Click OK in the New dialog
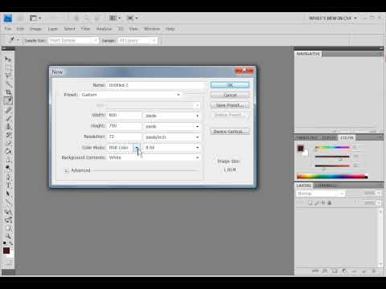Image resolution: width=386 pixels, height=289 pixels. click(230, 85)
